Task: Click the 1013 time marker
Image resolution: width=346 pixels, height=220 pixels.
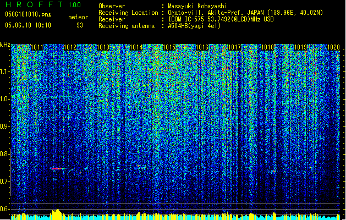Action: coord(103,47)
